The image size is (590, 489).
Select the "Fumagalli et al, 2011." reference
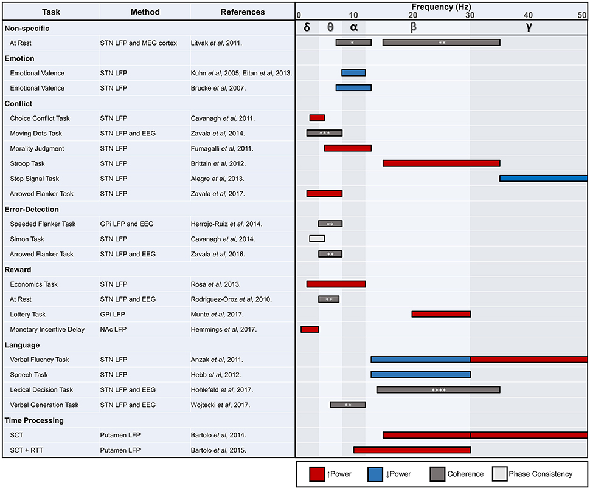click(x=222, y=148)
